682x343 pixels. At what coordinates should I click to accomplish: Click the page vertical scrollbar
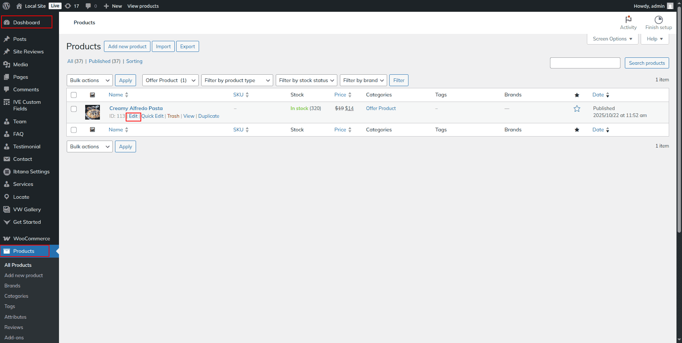pos(679,121)
